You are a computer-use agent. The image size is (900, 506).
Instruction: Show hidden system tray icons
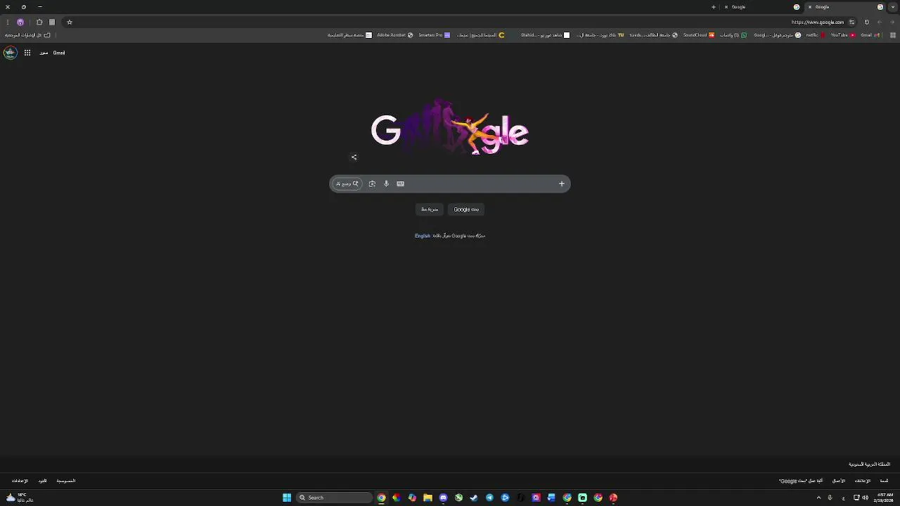(x=818, y=498)
